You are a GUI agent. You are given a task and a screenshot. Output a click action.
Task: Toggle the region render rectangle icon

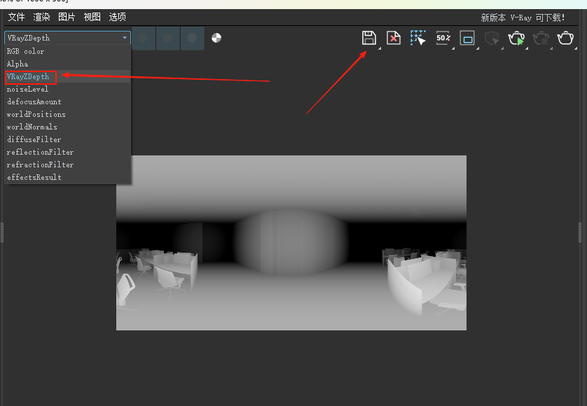pos(467,38)
